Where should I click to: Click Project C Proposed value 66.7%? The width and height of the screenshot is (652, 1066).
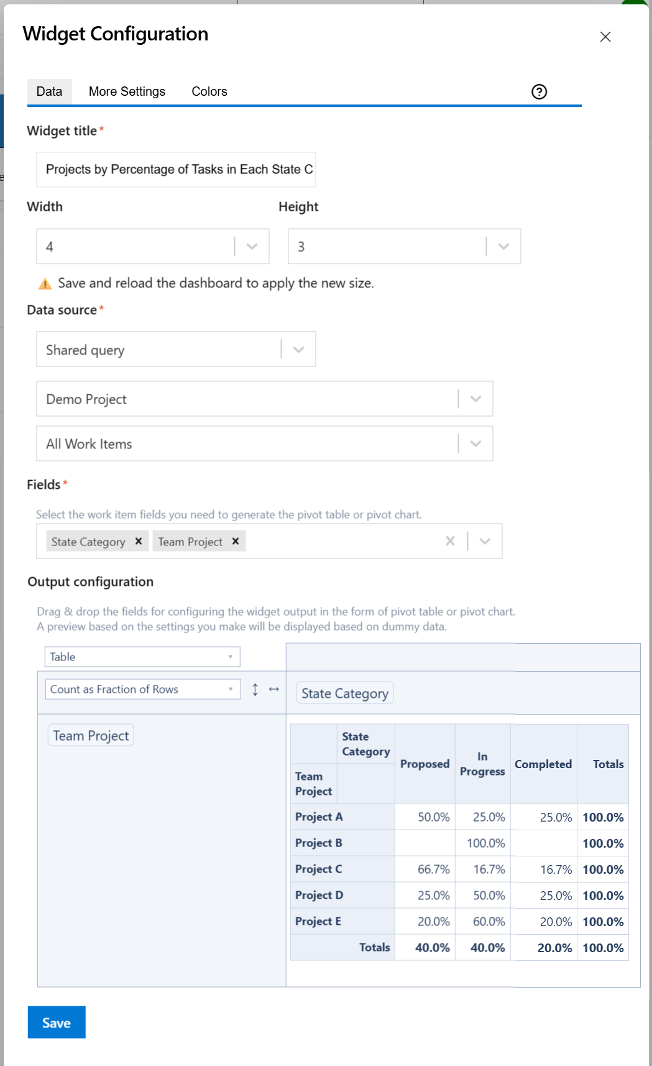(425, 869)
